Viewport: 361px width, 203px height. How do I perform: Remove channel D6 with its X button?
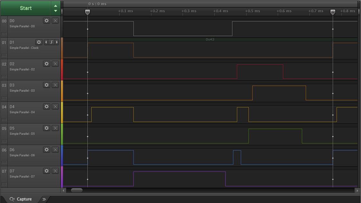click(x=55, y=150)
